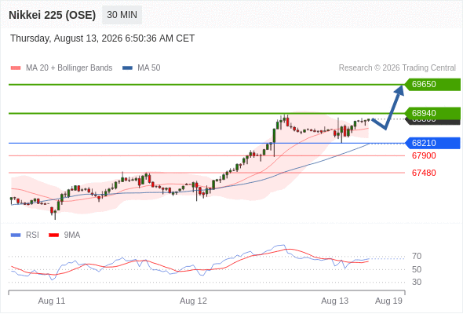Toggle the MA 50 legend label
Image resolution: width=463 pixels, height=314 pixels.
[x=149, y=68]
